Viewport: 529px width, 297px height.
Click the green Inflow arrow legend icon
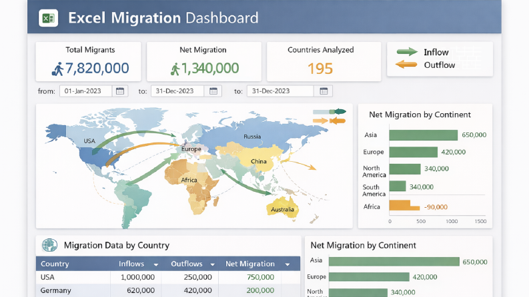407,51
